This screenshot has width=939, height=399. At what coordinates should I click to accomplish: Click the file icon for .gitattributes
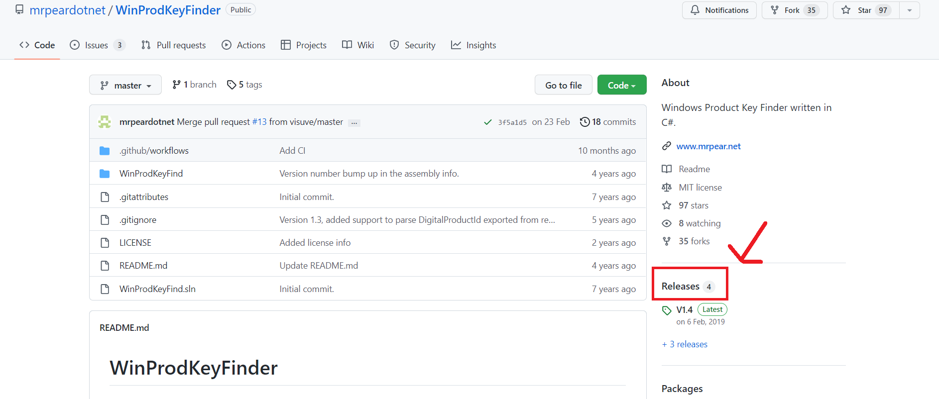pos(105,197)
